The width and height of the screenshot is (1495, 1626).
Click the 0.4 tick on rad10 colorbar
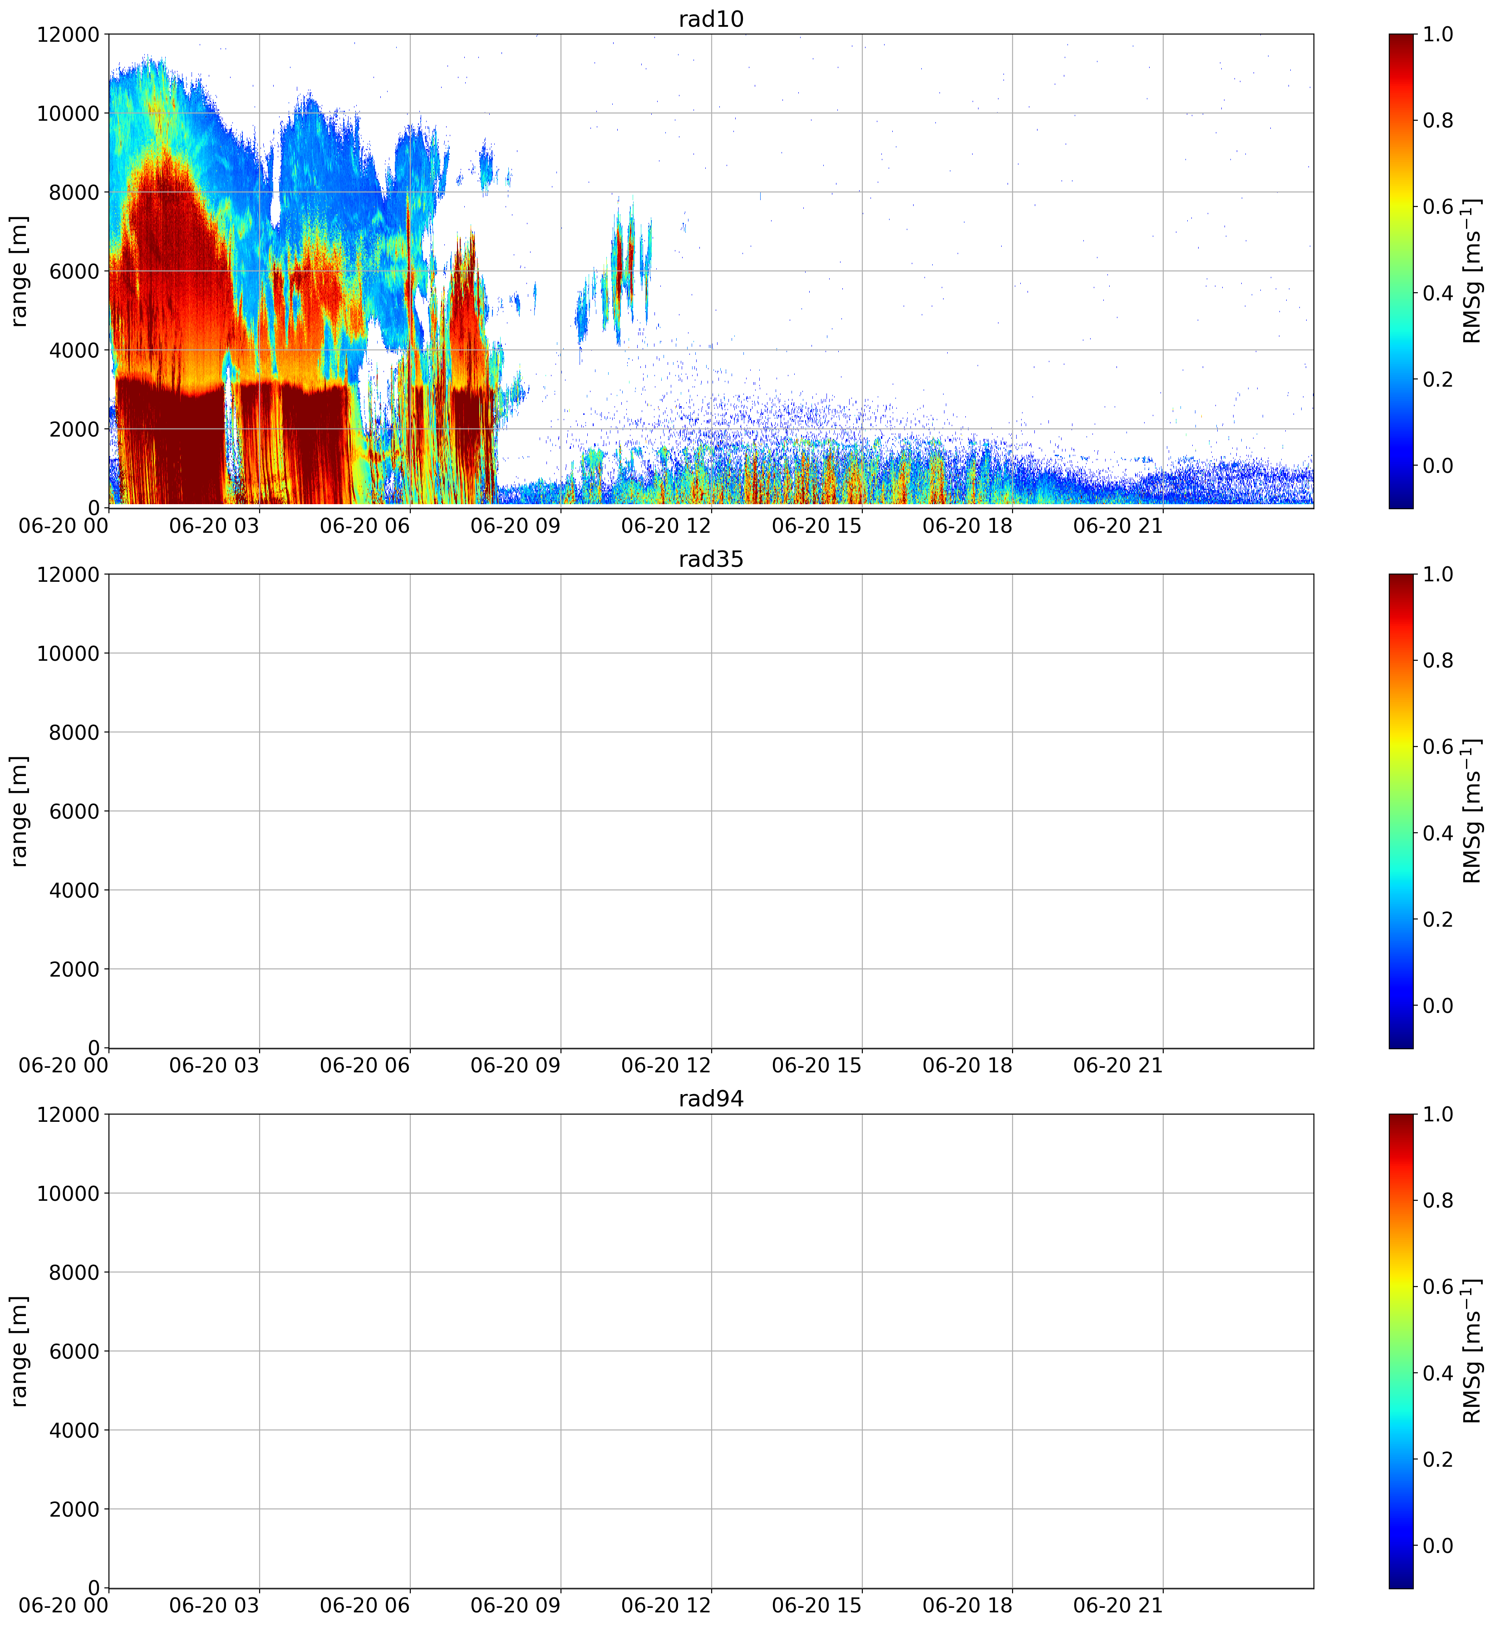(1437, 293)
